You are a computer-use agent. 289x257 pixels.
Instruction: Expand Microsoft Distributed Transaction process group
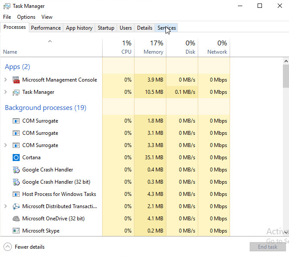[x=5, y=206]
